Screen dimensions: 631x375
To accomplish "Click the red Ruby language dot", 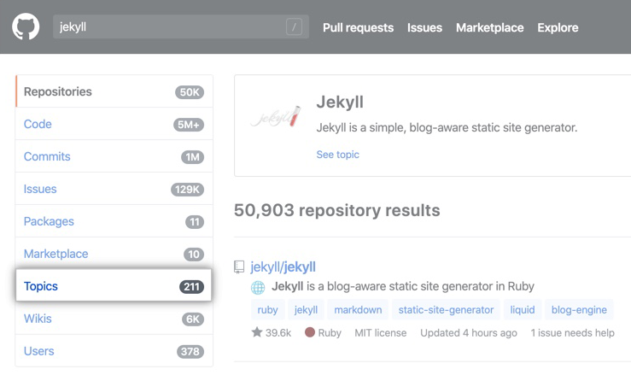I will [x=309, y=332].
